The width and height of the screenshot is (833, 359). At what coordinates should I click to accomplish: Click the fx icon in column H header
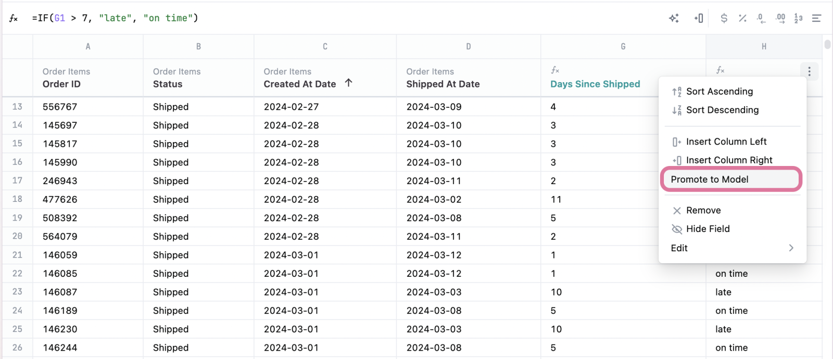(720, 70)
